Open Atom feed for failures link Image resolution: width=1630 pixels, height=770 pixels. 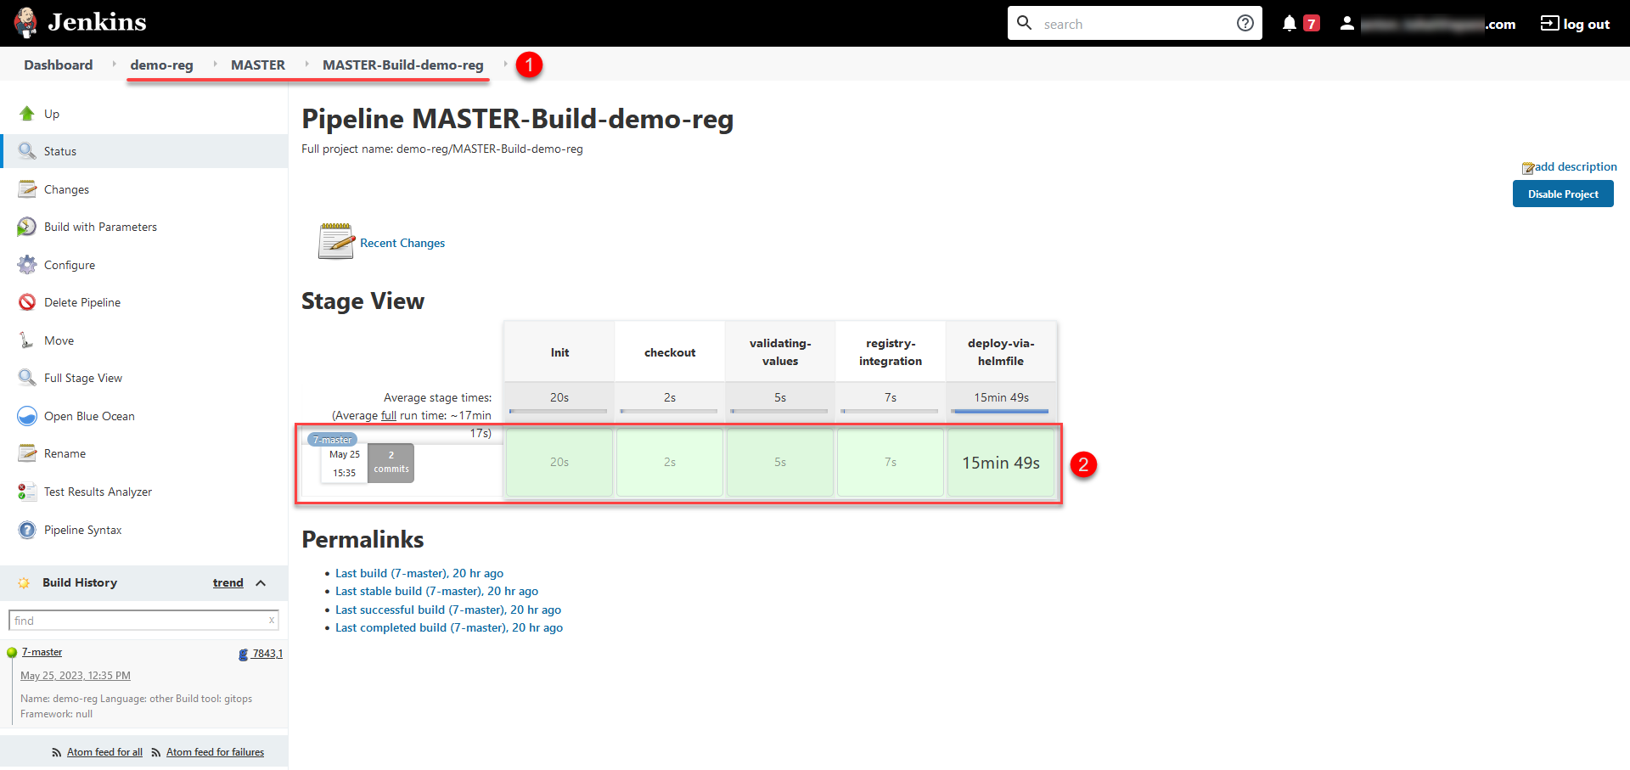tap(215, 752)
